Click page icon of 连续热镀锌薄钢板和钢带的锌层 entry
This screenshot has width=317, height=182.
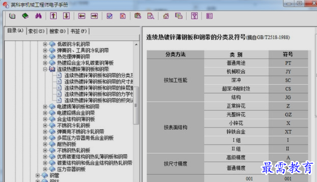[59, 88]
